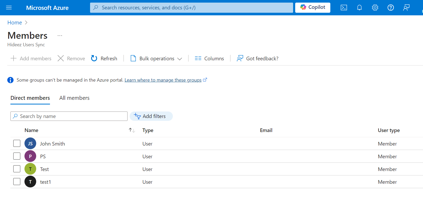
Task: Open the help question mark menu
Action: click(x=390, y=8)
